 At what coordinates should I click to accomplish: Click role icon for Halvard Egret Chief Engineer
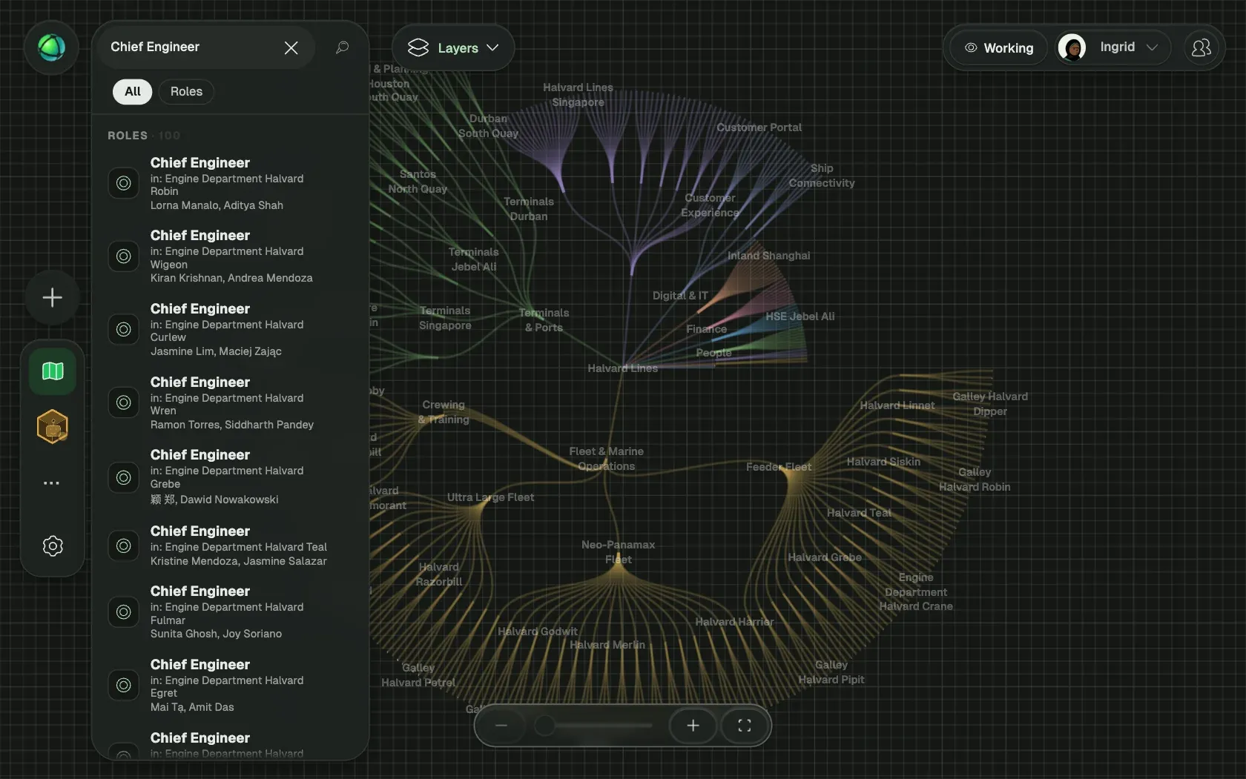pyautogui.click(x=124, y=686)
